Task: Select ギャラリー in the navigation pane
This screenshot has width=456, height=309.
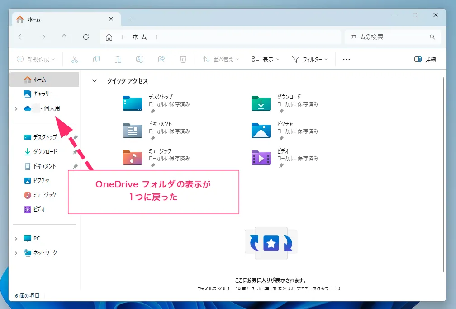Action: [x=44, y=94]
